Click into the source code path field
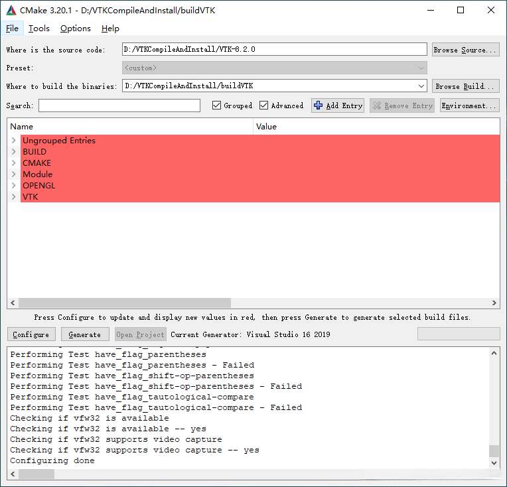Image resolution: width=507 pixels, height=487 pixels. [x=275, y=49]
